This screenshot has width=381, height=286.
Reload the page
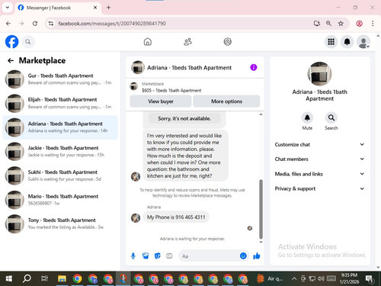(35, 24)
